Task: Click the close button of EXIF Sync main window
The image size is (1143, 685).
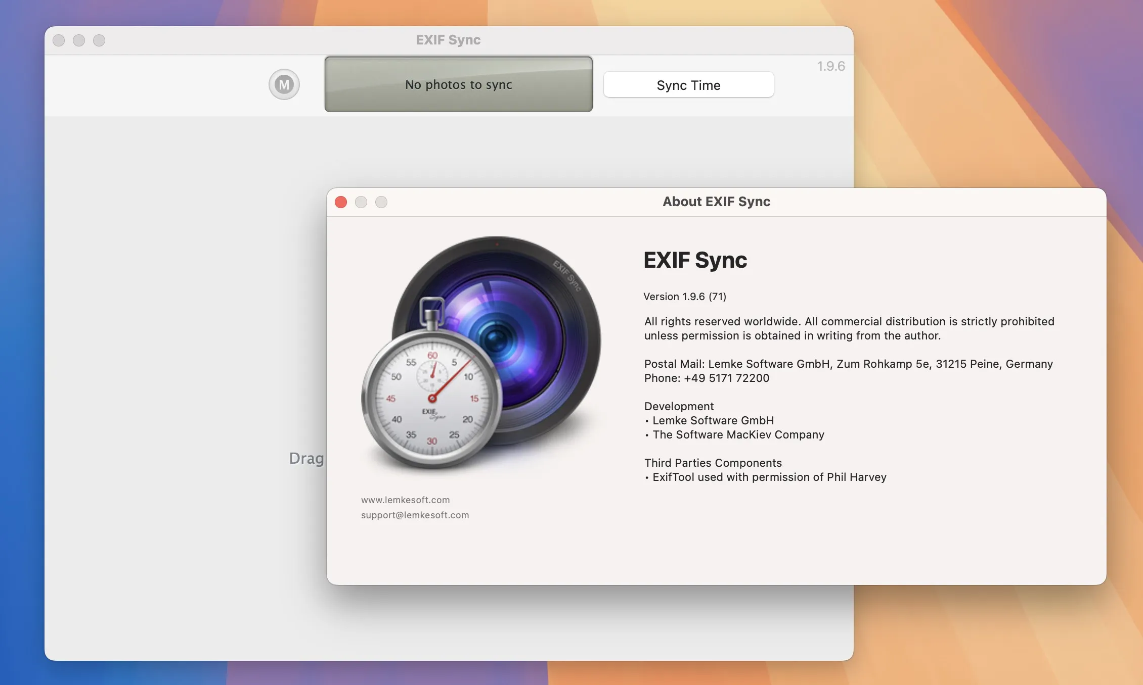Action: point(59,40)
